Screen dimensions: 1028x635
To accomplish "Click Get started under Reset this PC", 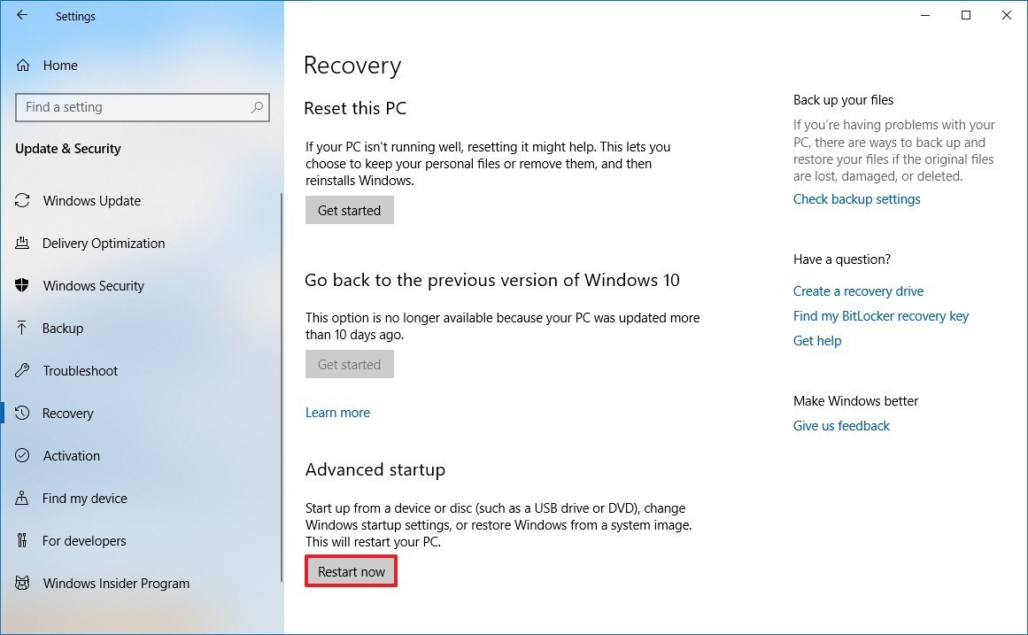I will (349, 210).
